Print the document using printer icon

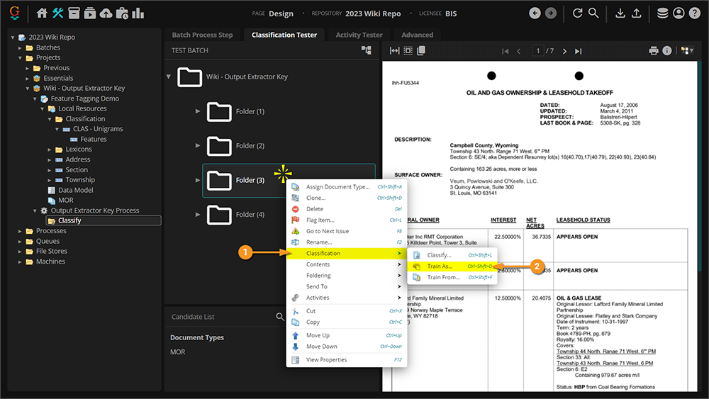(654, 51)
